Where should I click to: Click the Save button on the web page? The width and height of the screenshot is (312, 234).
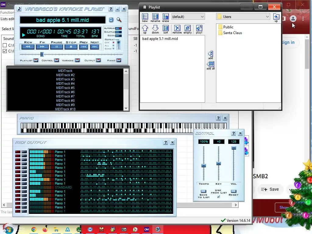[270, 189]
